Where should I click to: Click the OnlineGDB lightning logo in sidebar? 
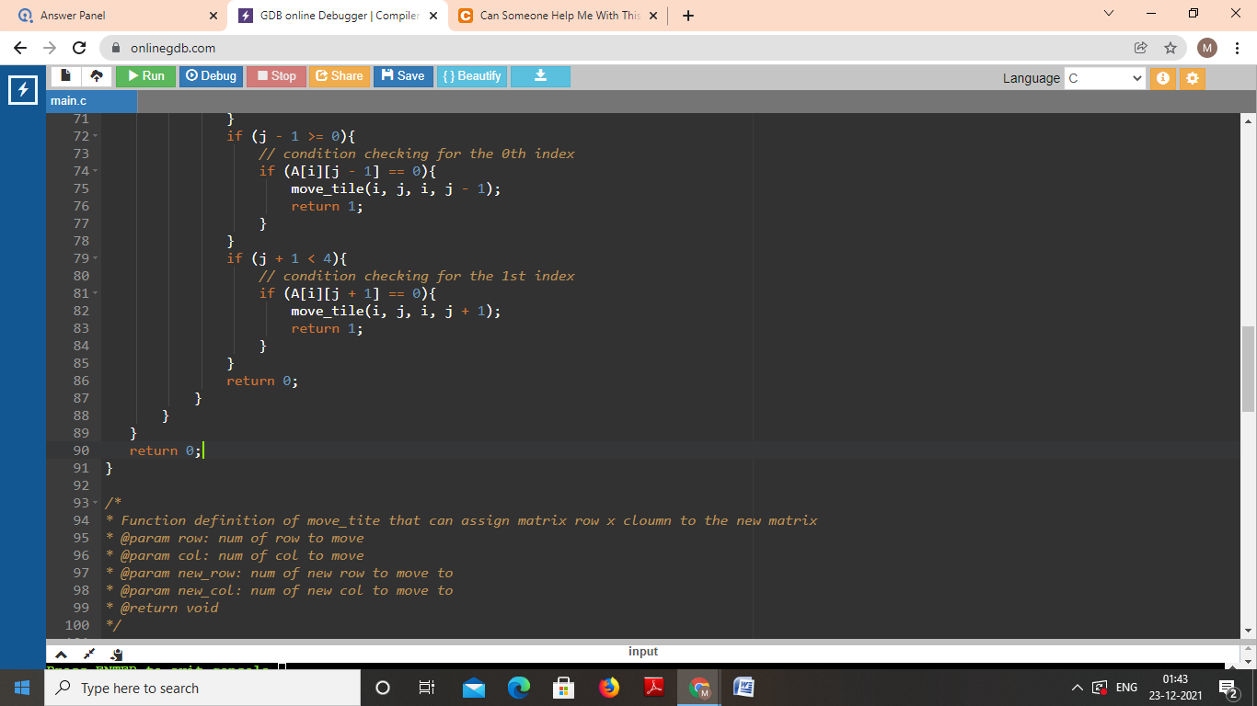[x=22, y=90]
